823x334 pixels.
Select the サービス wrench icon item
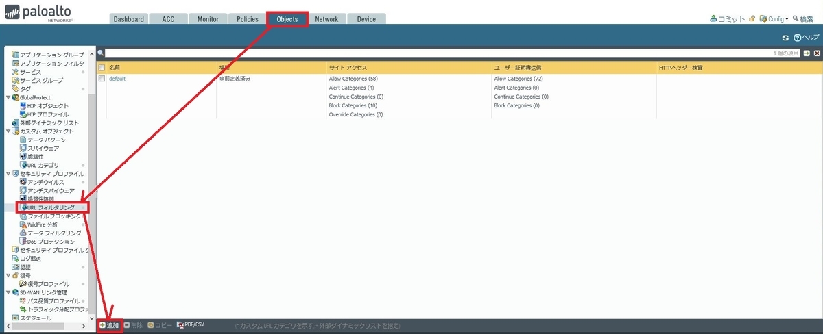[26, 72]
